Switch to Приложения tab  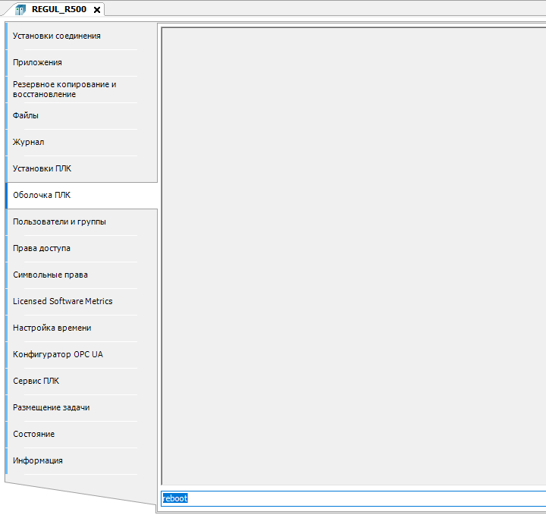point(38,62)
